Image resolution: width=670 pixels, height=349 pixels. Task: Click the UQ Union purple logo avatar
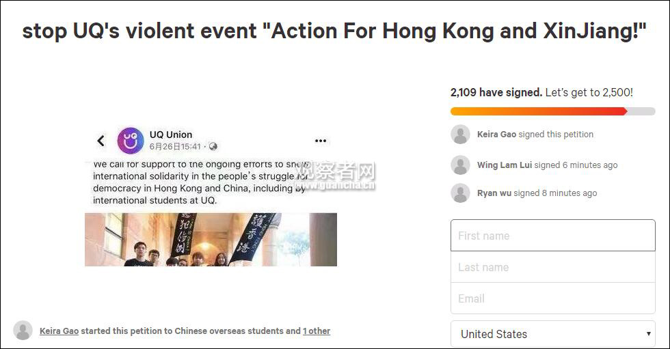coord(131,141)
